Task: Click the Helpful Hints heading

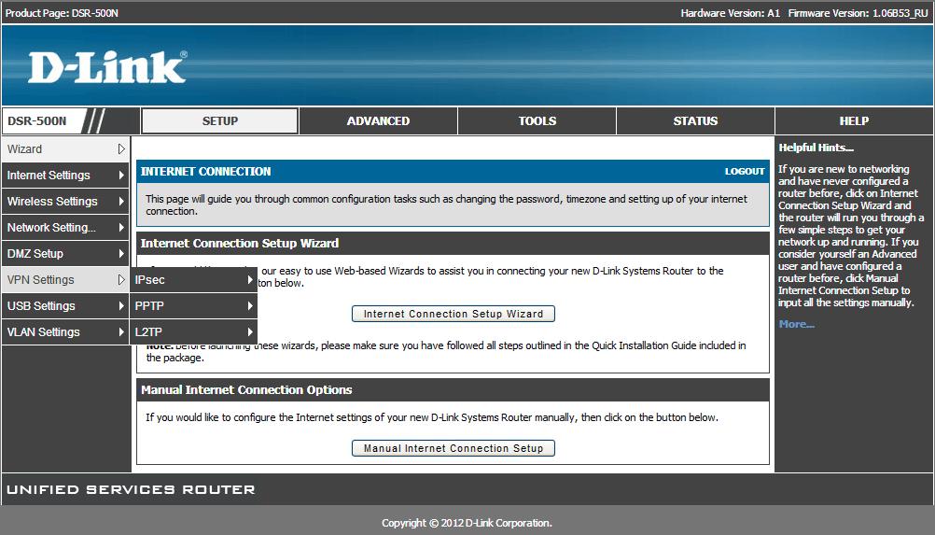Action: coord(816,148)
